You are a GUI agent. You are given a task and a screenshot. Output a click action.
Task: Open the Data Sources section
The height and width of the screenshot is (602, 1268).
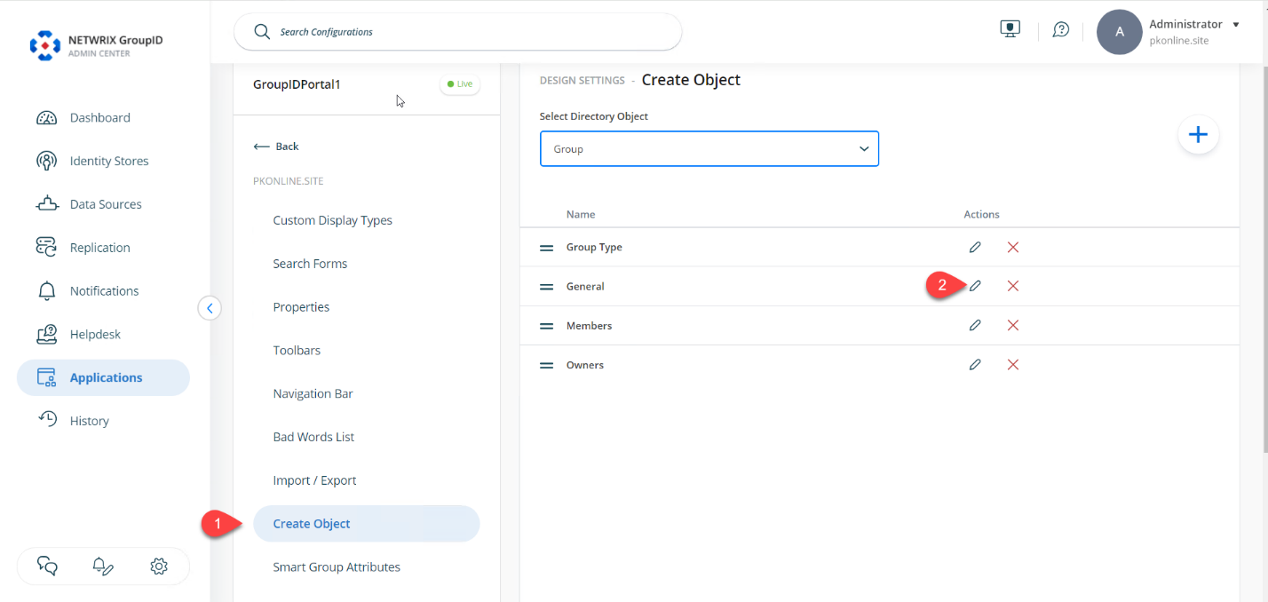click(106, 203)
